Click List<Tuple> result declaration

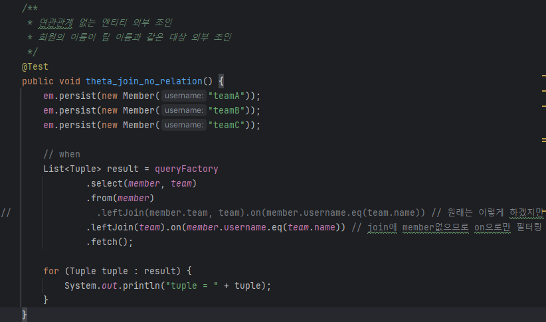(91, 169)
